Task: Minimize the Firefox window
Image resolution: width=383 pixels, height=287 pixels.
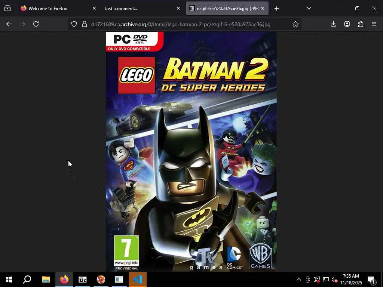Action: tap(340, 8)
